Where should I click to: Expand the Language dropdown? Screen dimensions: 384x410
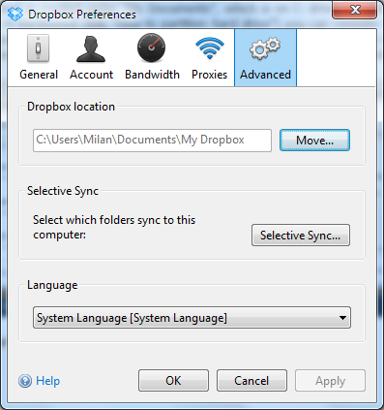[192, 318]
